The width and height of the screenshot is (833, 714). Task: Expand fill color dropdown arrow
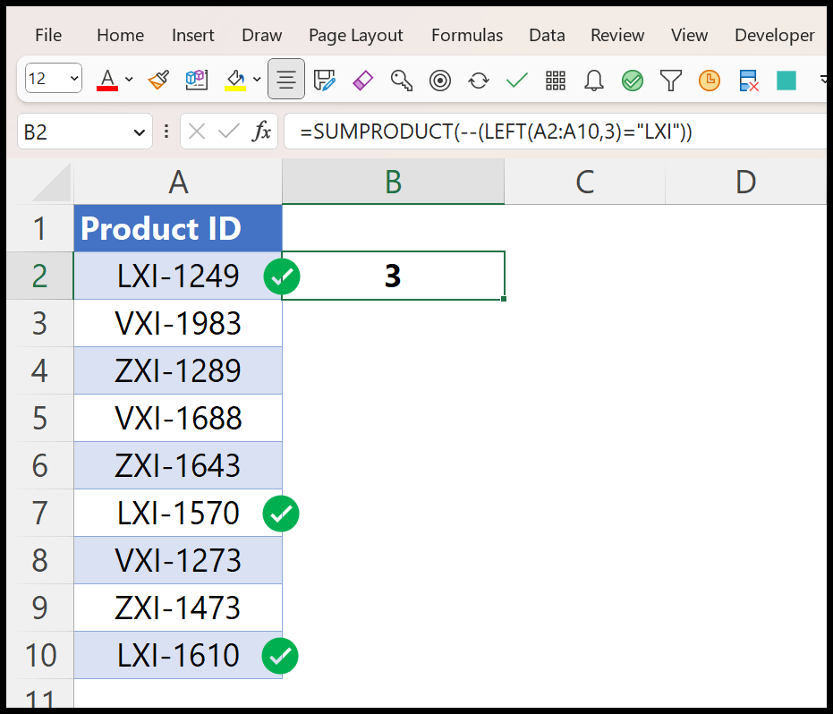257,80
